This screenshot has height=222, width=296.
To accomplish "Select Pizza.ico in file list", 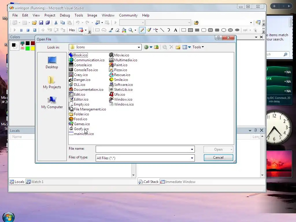I will point(118,70).
